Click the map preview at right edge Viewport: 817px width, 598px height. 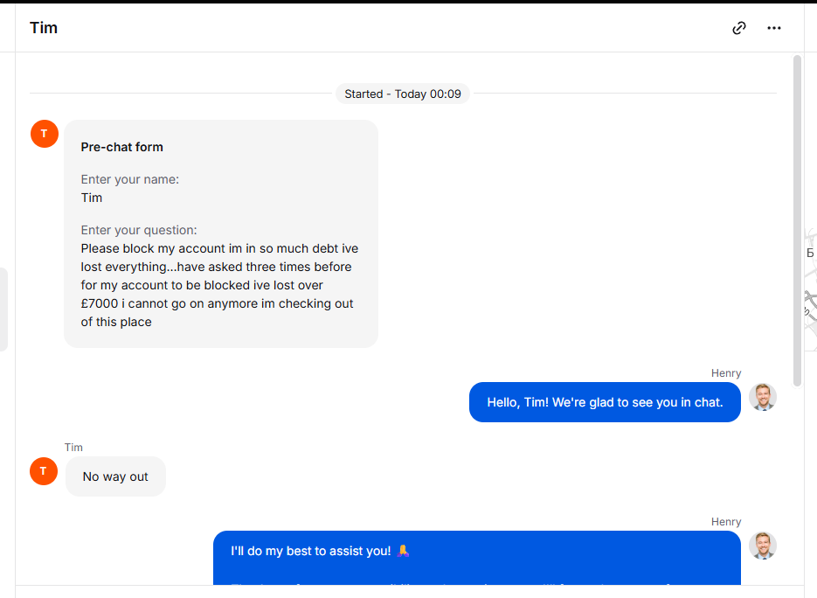[810, 280]
